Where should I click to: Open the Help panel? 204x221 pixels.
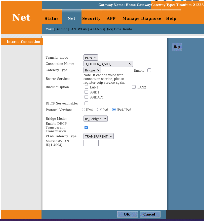[x=177, y=47]
